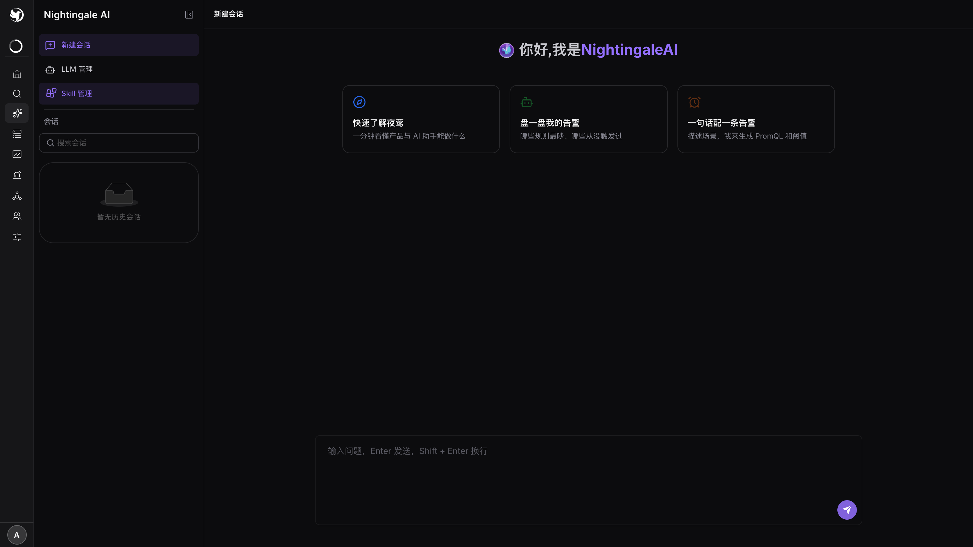This screenshot has width=973, height=547.
Task: Click the 暂无历史会话 empty inbox text
Action: [119, 217]
